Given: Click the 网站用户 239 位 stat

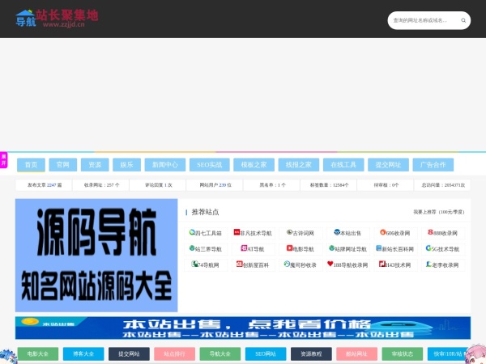Looking at the screenshot, I should tap(215, 185).
